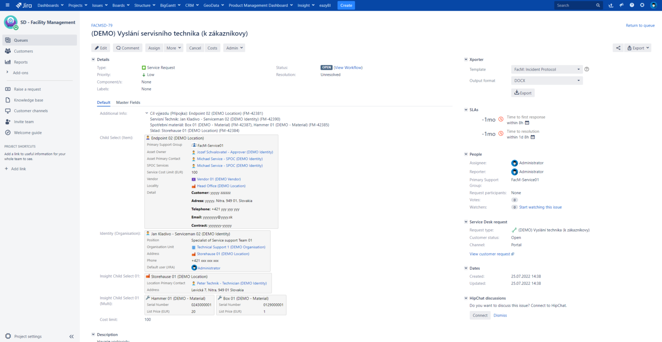The width and height of the screenshot is (662, 342).
Task: Click the Edit issue button
Action: tap(101, 48)
